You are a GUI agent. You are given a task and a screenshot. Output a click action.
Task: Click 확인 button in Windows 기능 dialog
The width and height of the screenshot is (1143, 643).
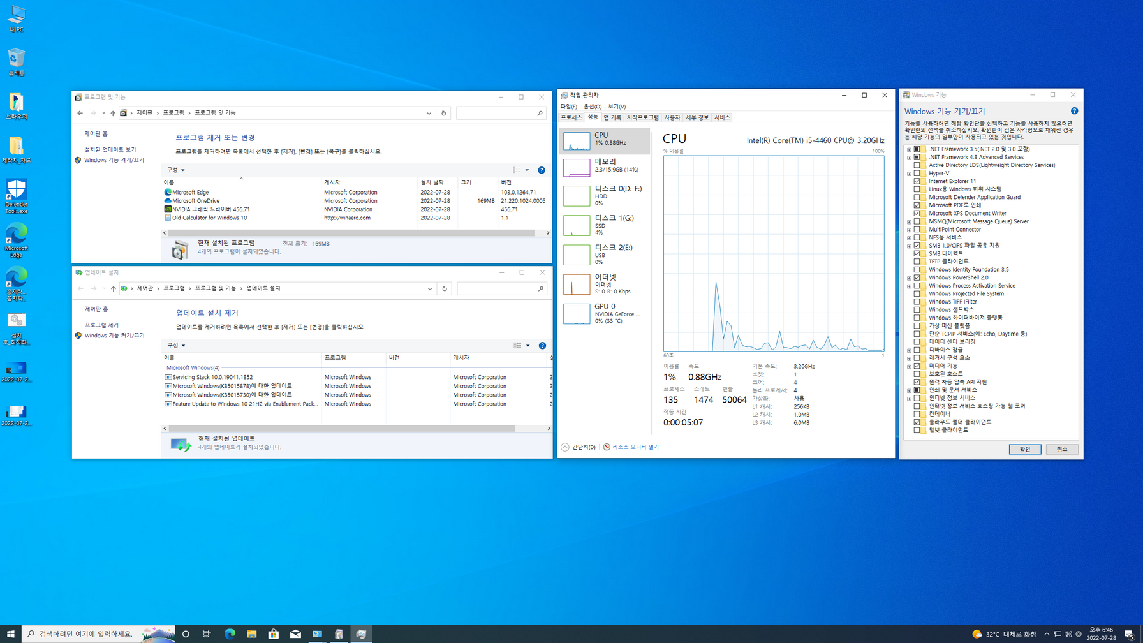pos(1025,449)
